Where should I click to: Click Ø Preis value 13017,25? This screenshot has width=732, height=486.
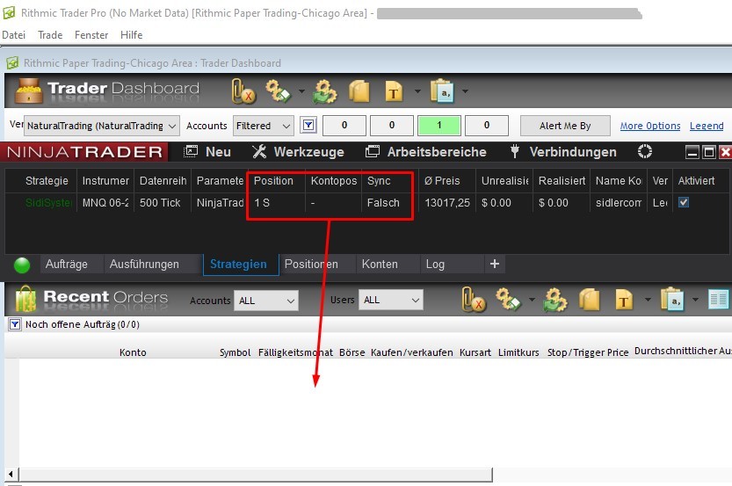pyautogui.click(x=446, y=203)
